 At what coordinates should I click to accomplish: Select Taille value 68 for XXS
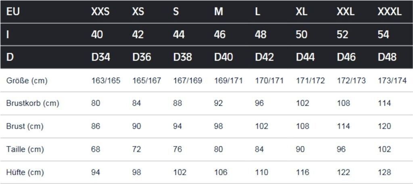tap(96, 149)
